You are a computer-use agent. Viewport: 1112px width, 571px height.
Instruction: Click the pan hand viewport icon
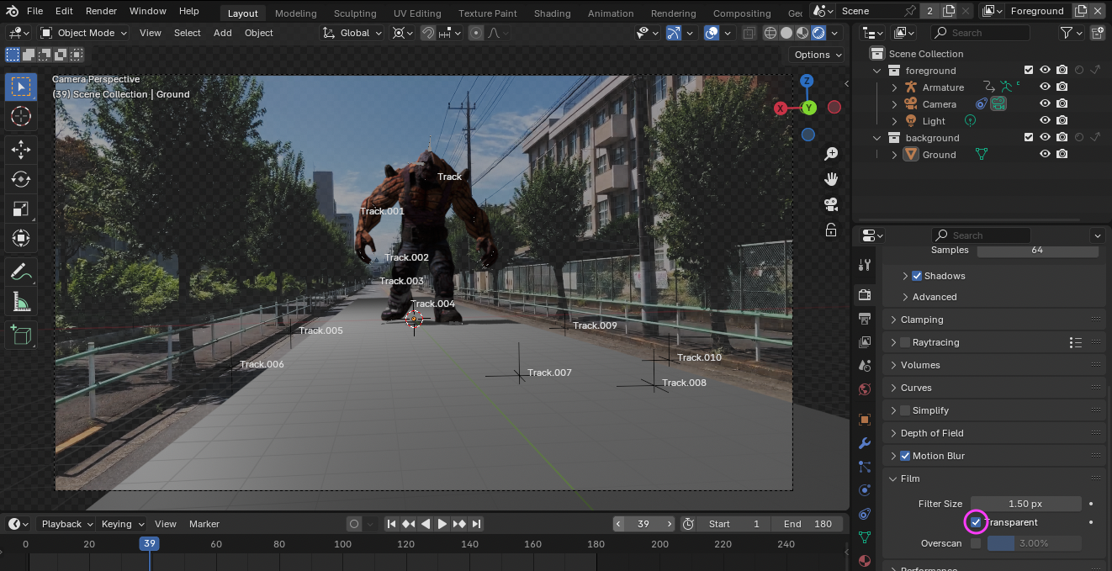pos(831,179)
